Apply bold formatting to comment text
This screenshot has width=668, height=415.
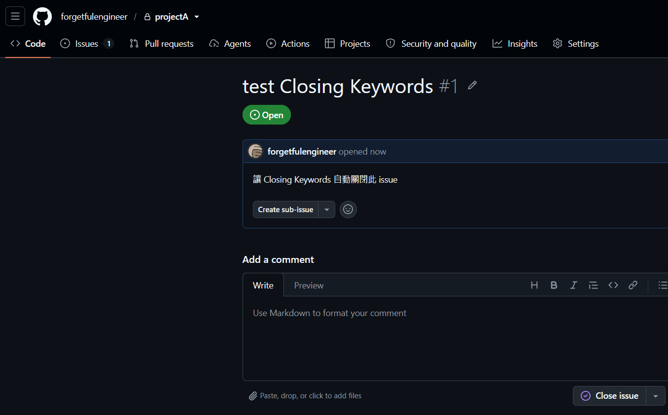[x=554, y=285]
